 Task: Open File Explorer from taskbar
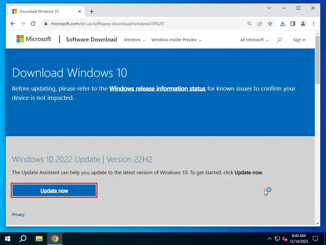(39, 239)
